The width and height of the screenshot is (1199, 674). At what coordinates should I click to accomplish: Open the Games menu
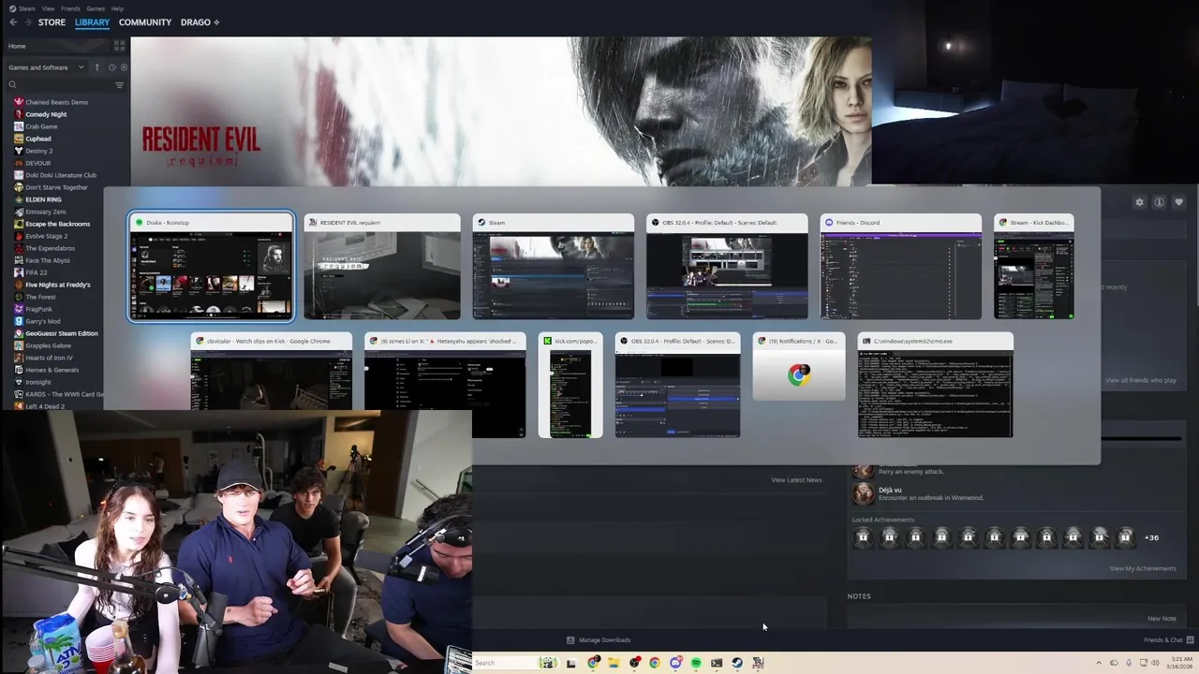click(96, 8)
